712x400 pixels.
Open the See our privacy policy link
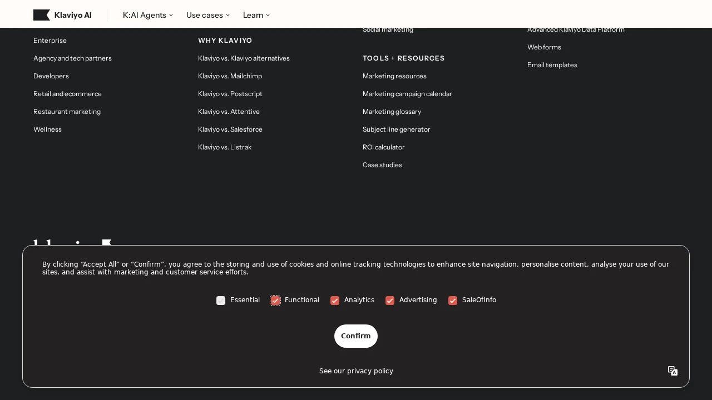pos(356,371)
